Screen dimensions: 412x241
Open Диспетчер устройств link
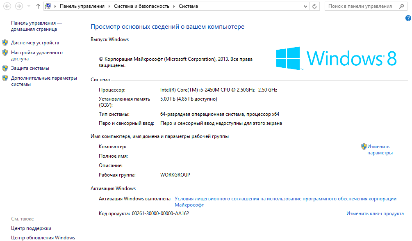coord(35,43)
